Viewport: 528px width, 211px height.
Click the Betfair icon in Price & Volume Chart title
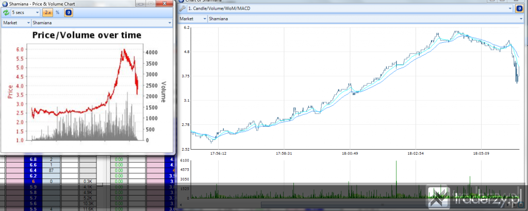(5, 4)
